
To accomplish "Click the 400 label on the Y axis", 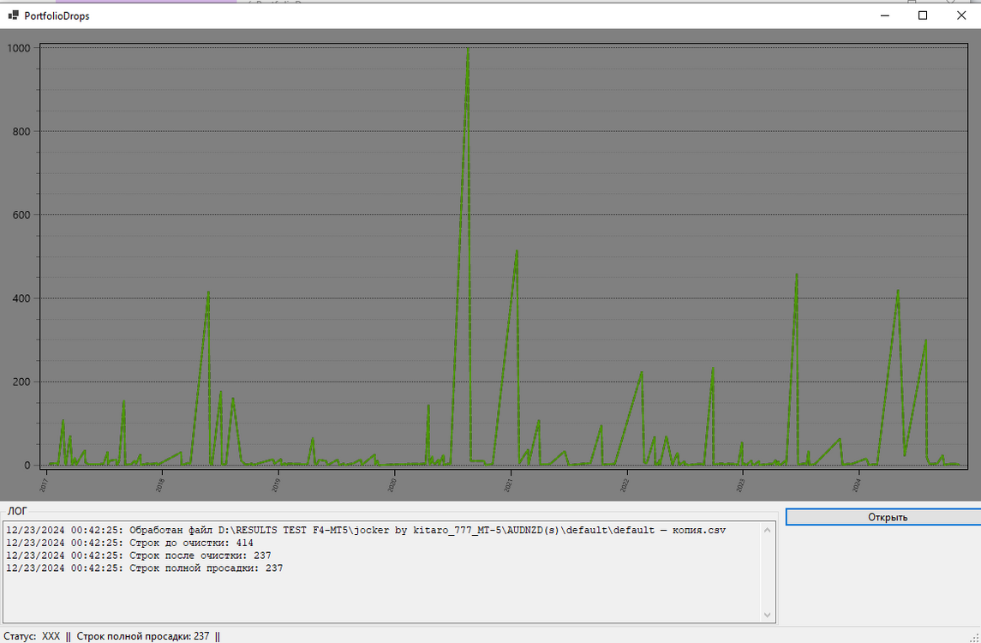I will (21, 298).
